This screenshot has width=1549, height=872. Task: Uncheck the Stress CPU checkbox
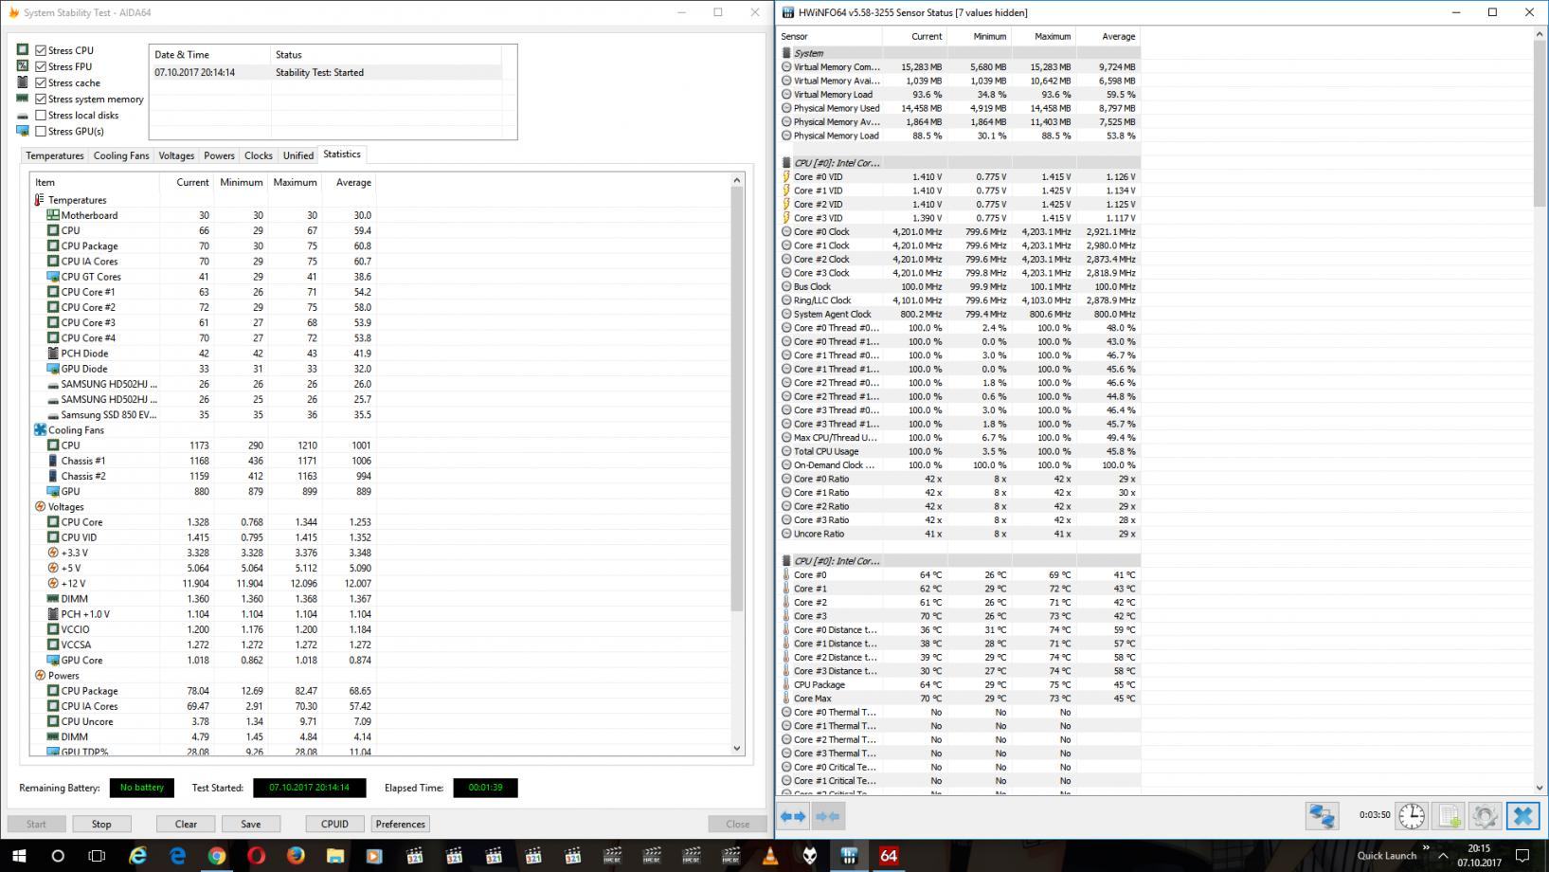tap(41, 50)
